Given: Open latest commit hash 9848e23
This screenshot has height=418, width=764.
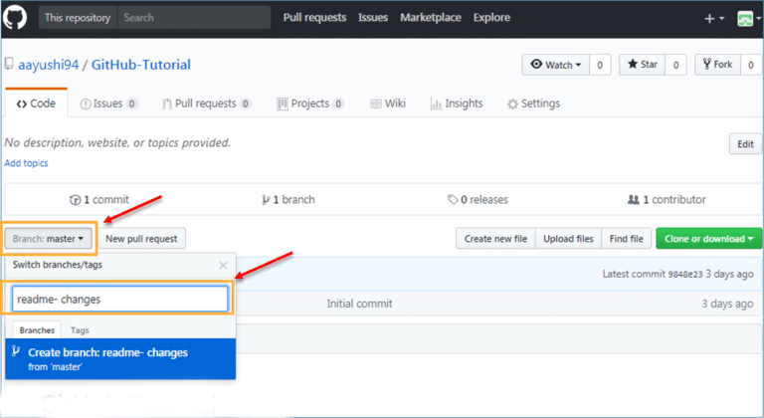Looking at the screenshot, I should (x=685, y=274).
